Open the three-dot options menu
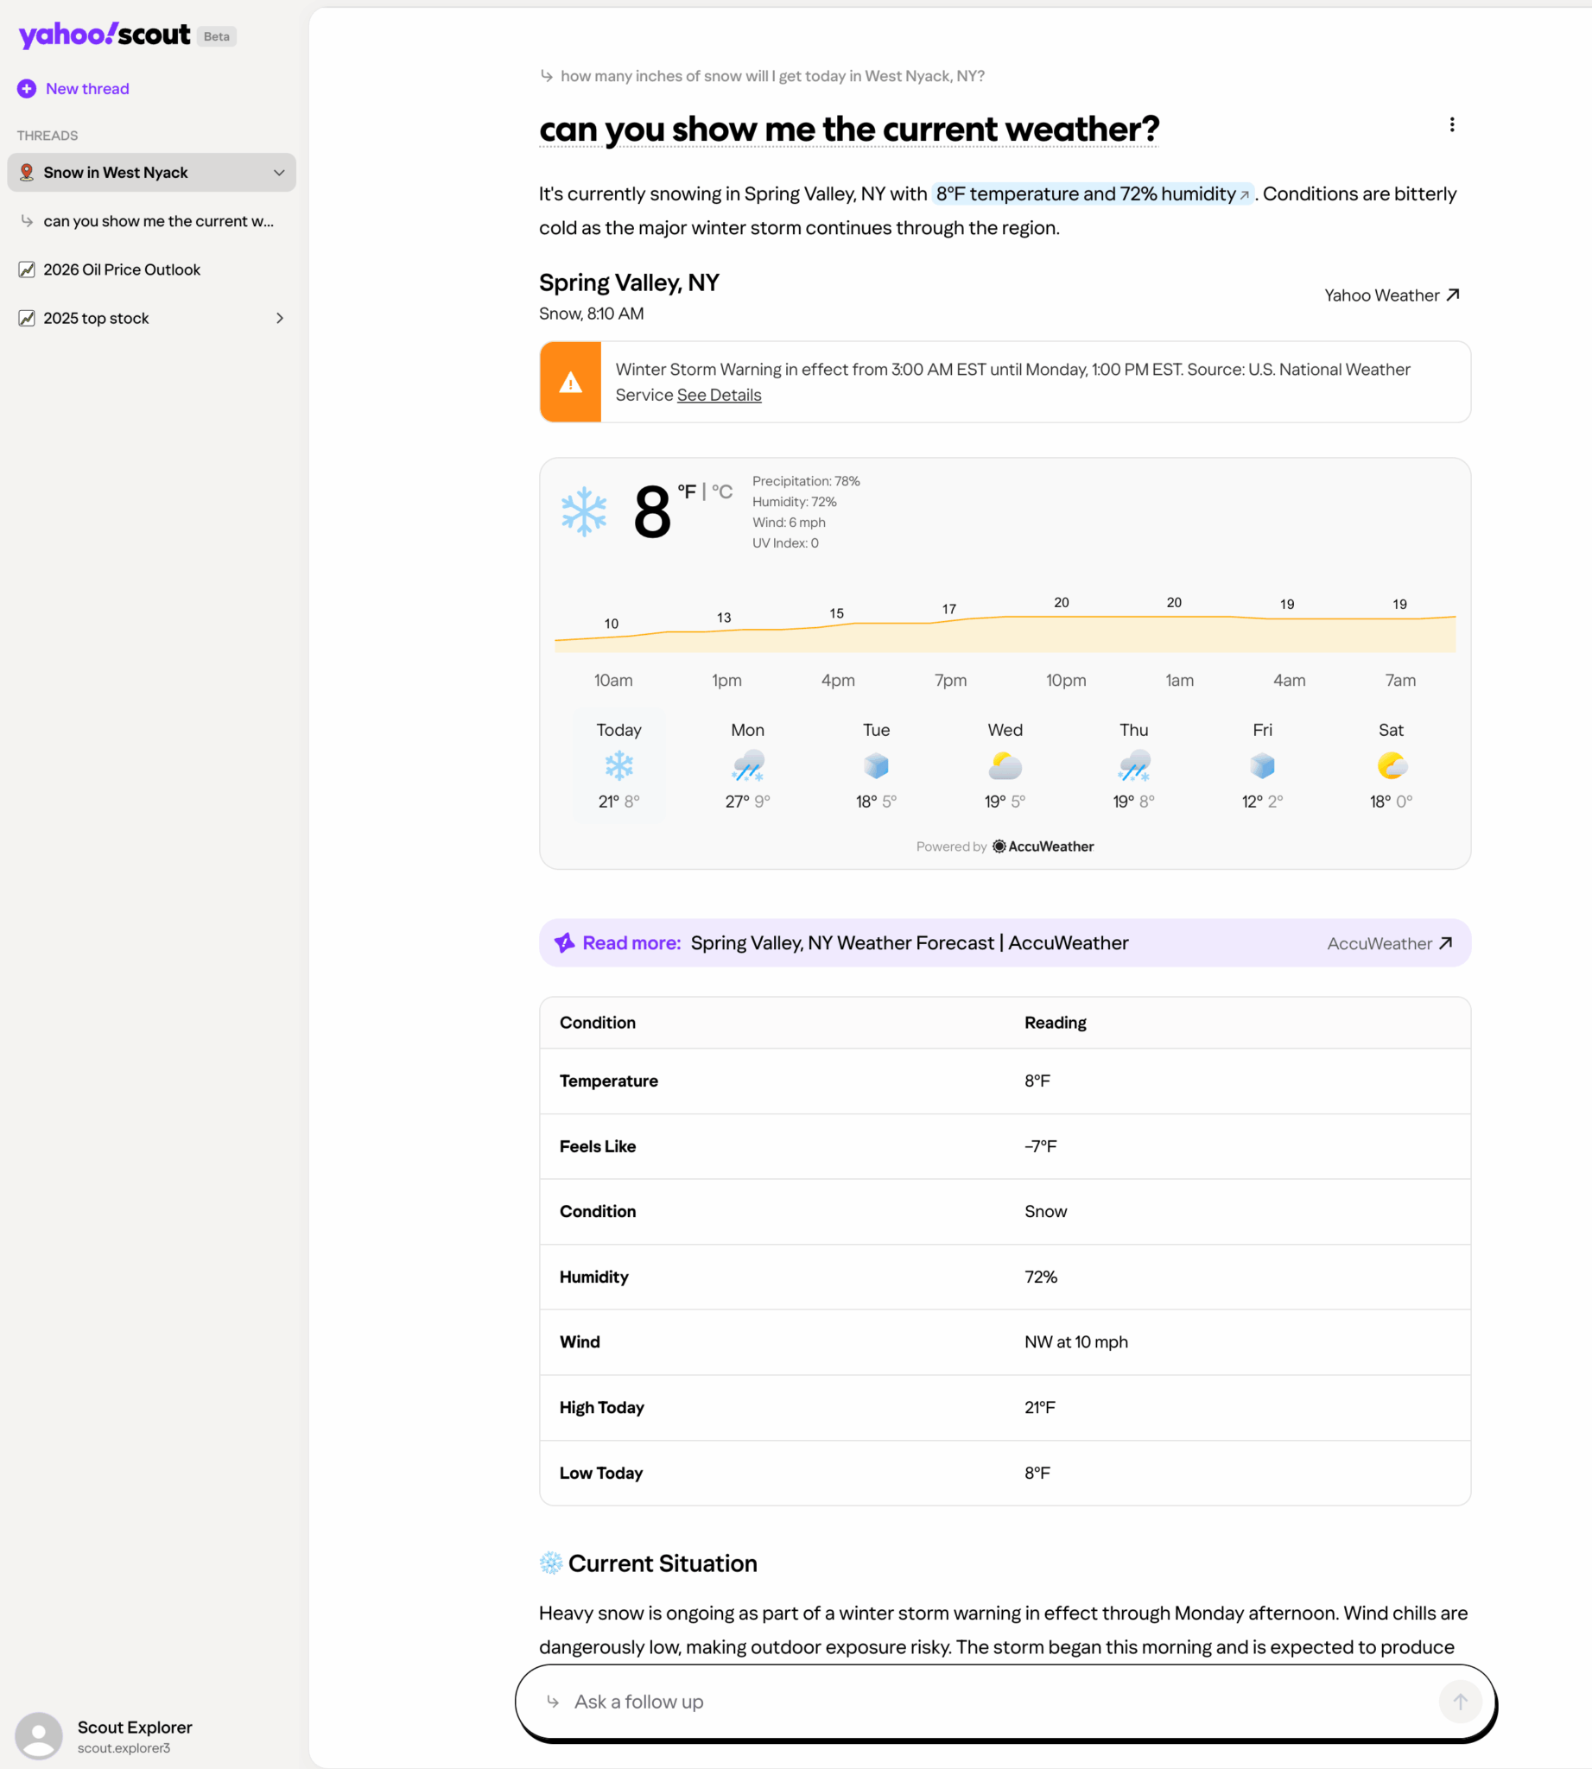This screenshot has width=1592, height=1769. click(1451, 125)
